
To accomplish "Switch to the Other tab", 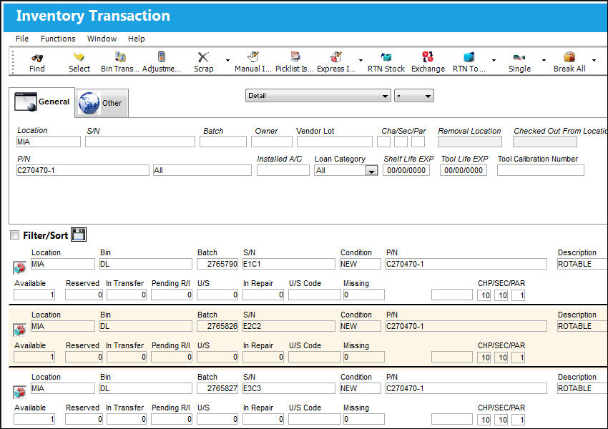I will 101,103.
